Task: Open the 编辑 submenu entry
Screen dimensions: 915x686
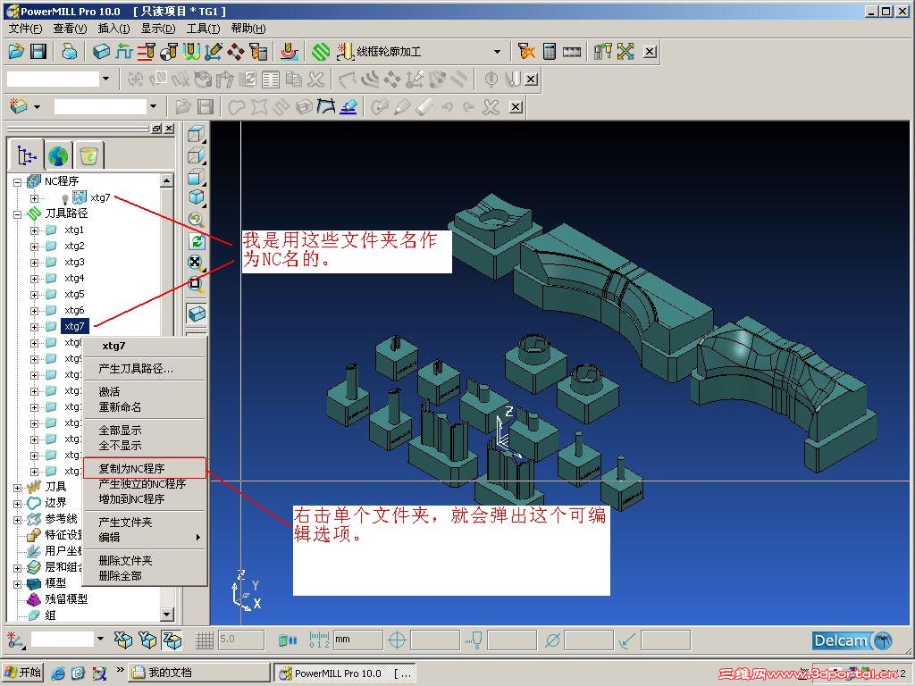Action: [x=145, y=537]
